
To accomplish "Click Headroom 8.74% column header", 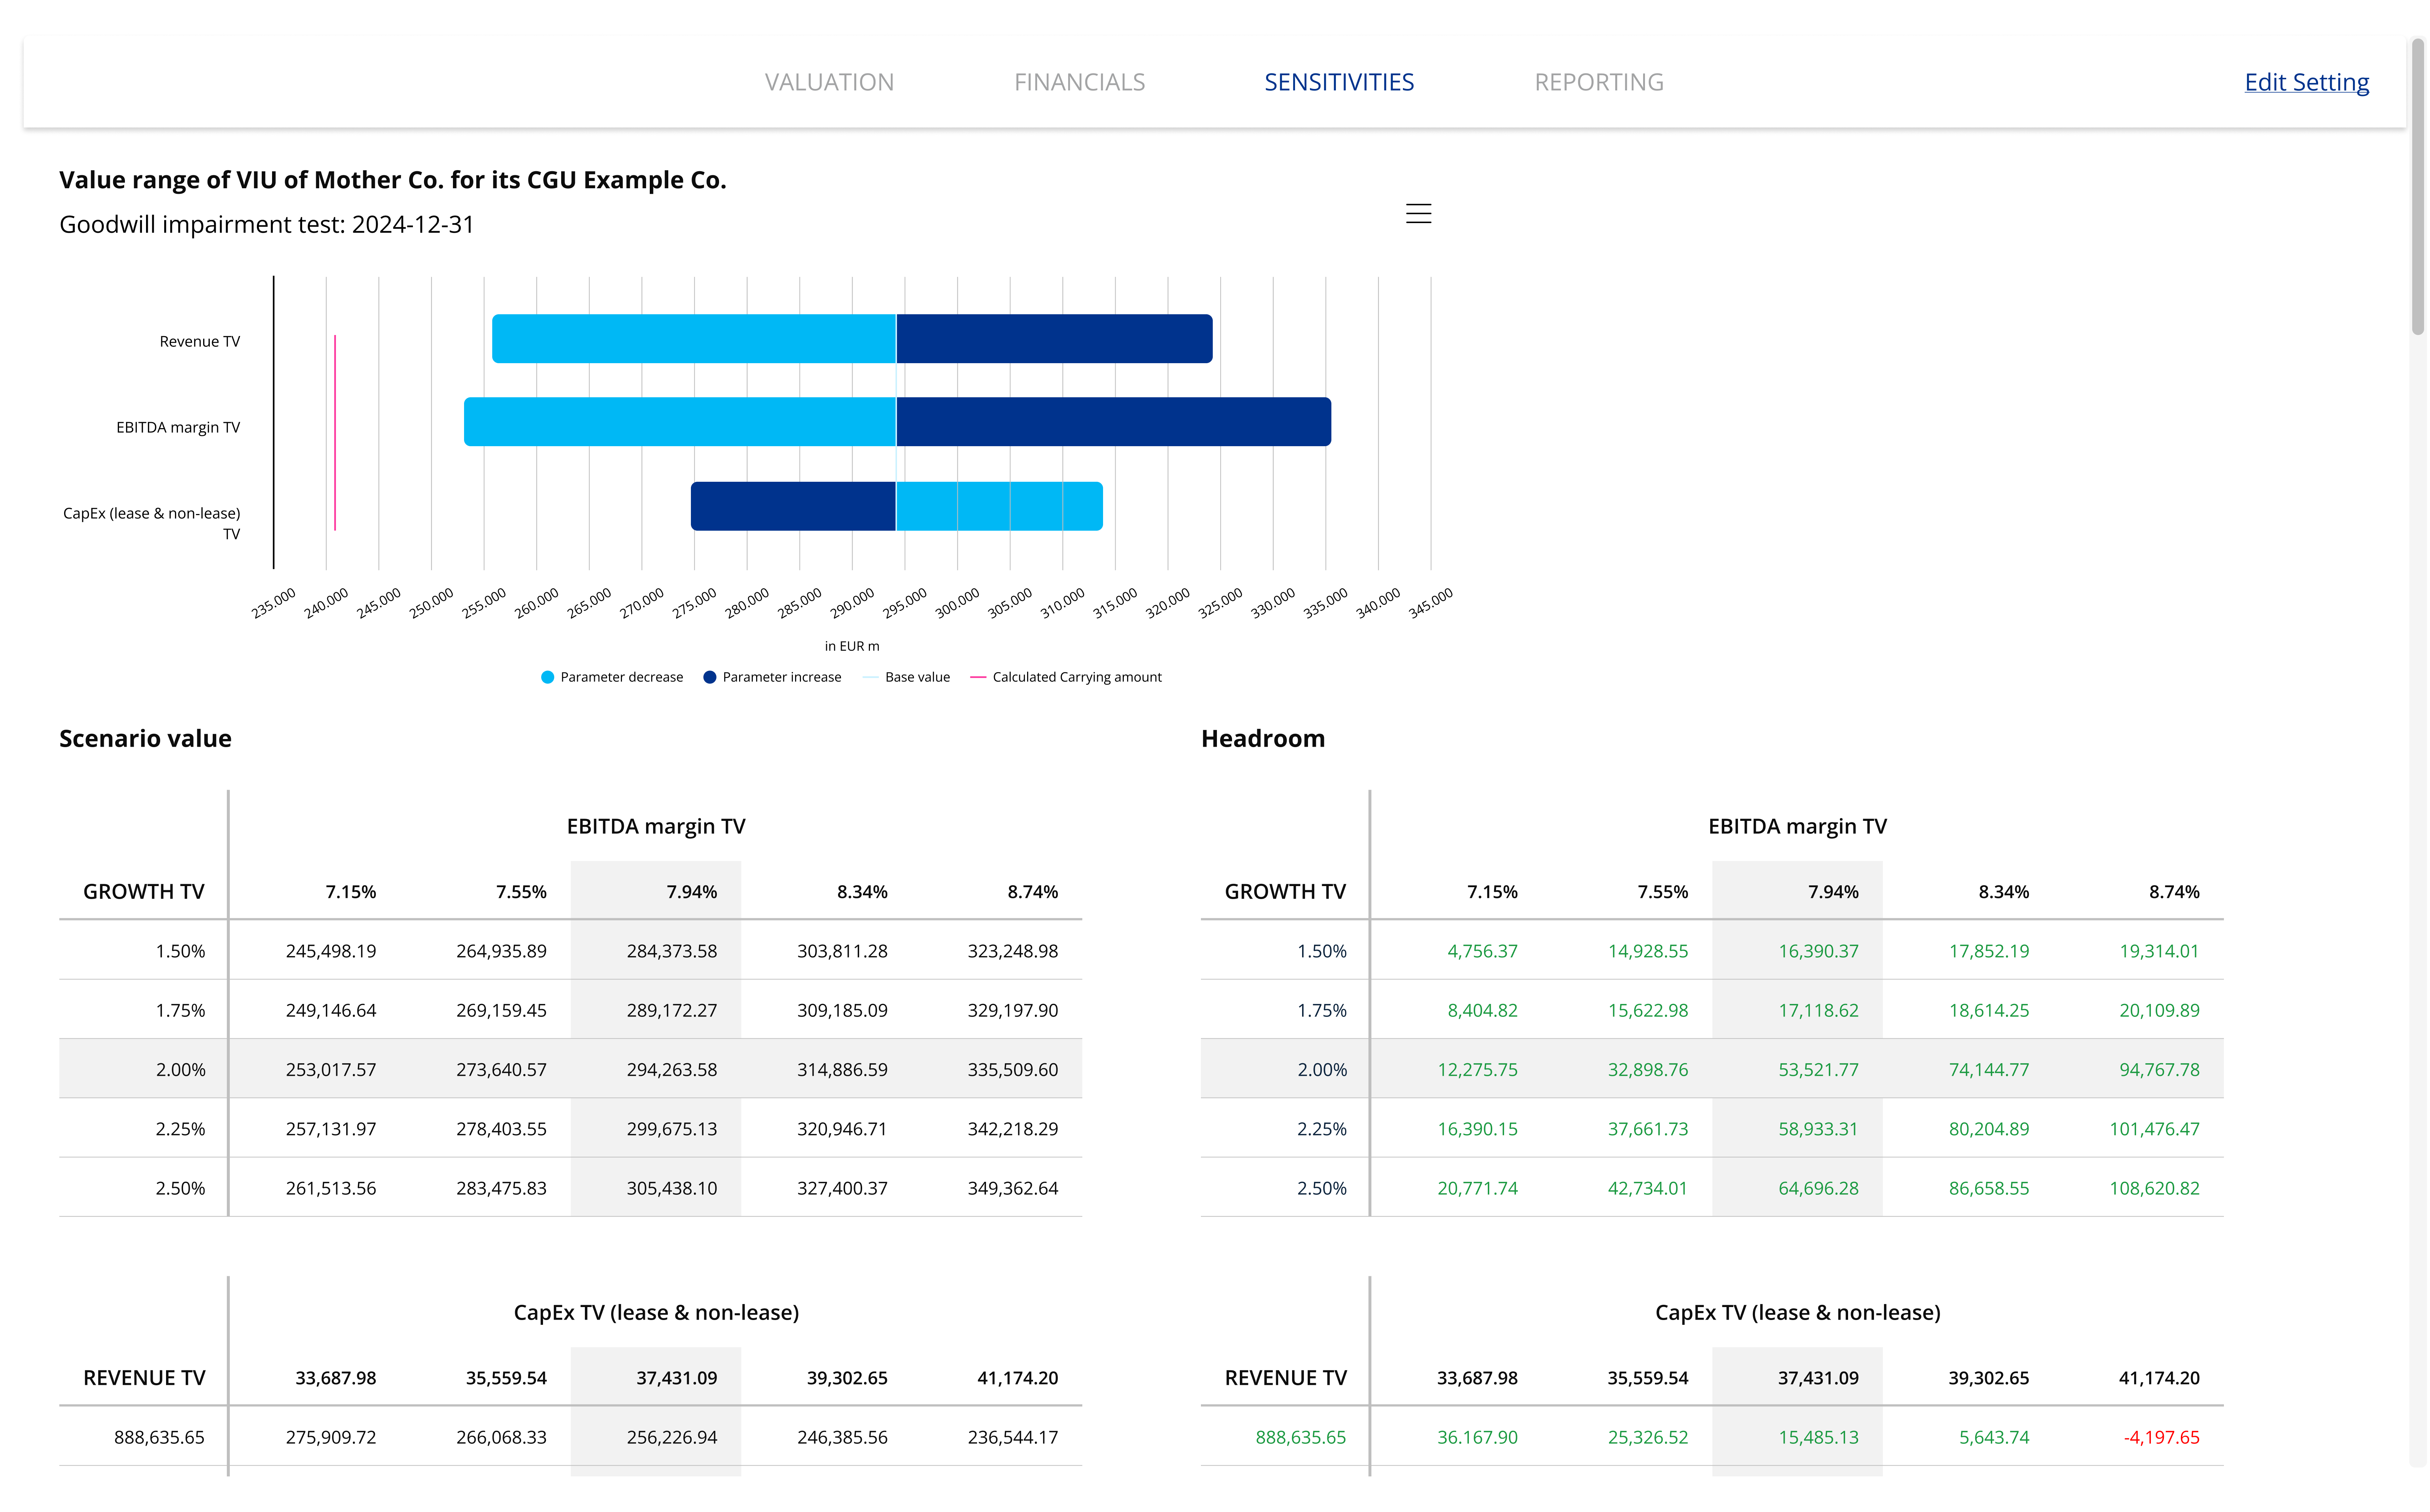I will point(2174,892).
